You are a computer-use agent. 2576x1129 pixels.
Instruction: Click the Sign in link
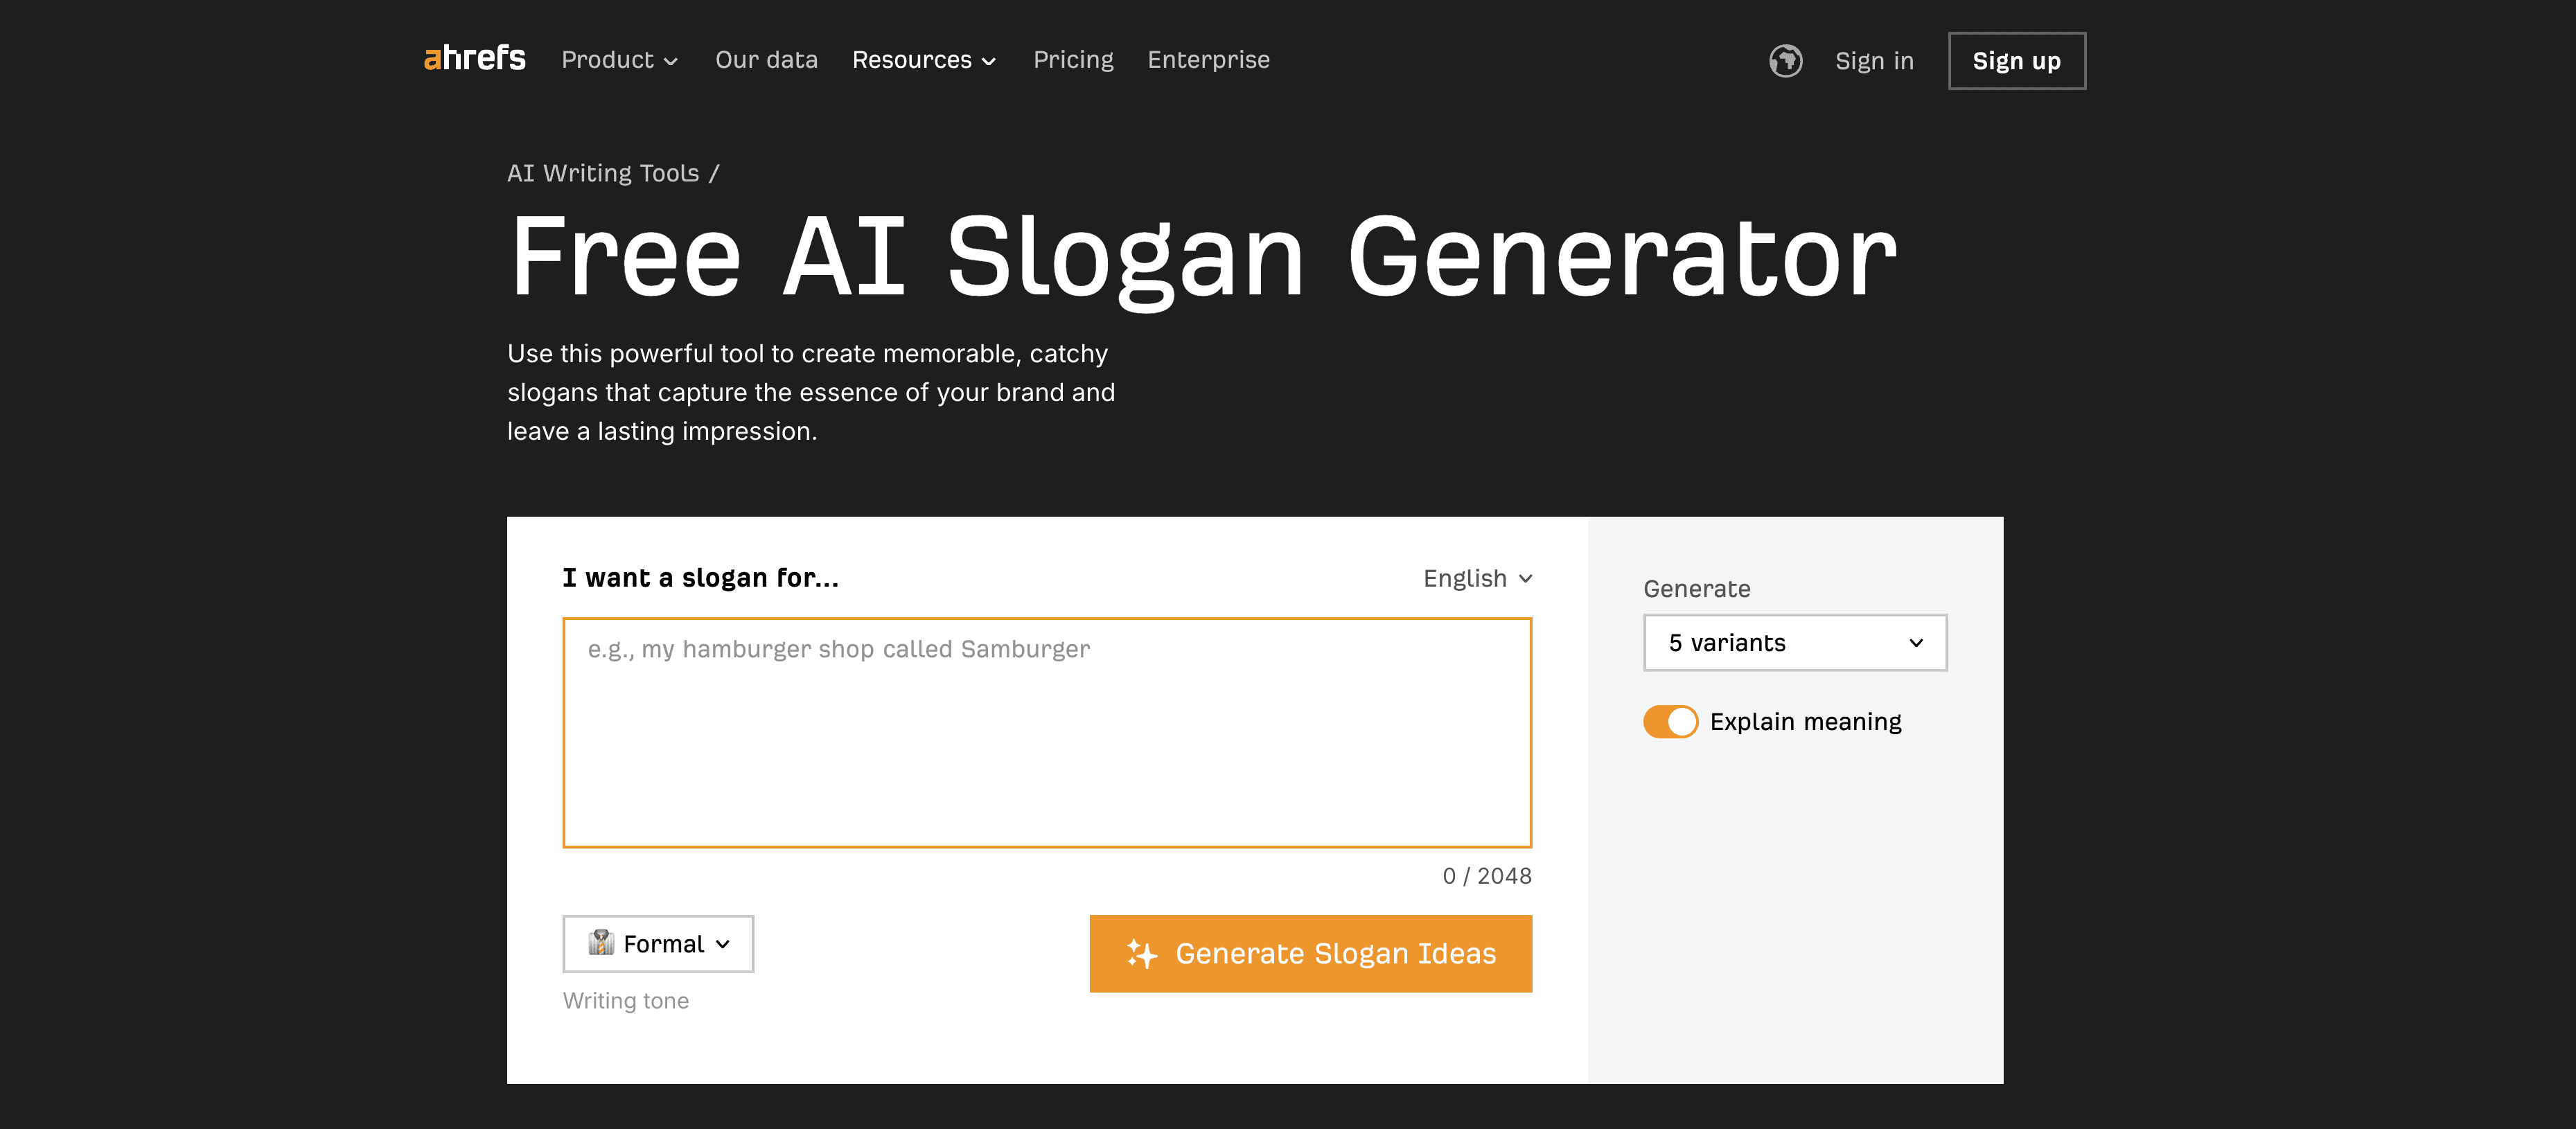click(1874, 61)
